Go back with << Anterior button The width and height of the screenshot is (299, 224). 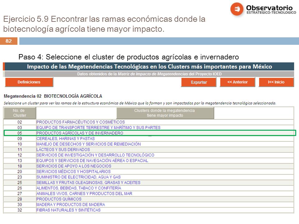tap(237, 82)
